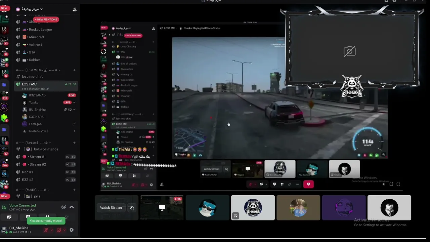Viewport: 430px width, 242px height.
Task: Add a channel to Lost MC Gang category
Action: pos(74,70)
